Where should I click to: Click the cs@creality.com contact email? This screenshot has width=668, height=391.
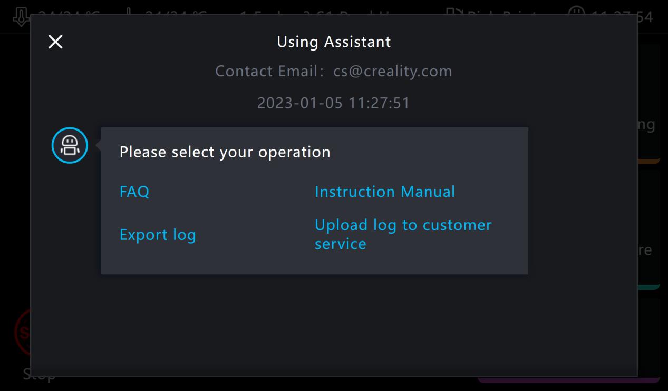point(392,72)
